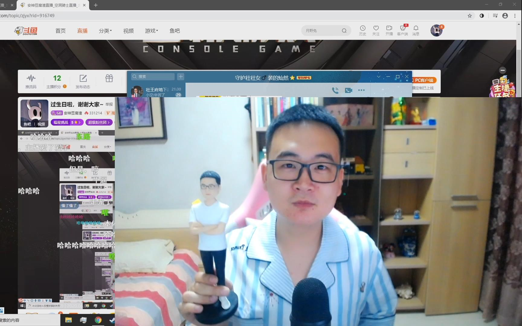Click the 发布动态 post update icon
The height and width of the screenshot is (326, 522).
pyautogui.click(x=83, y=81)
